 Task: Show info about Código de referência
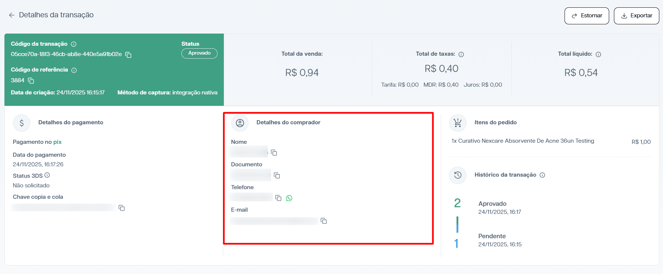74,70
